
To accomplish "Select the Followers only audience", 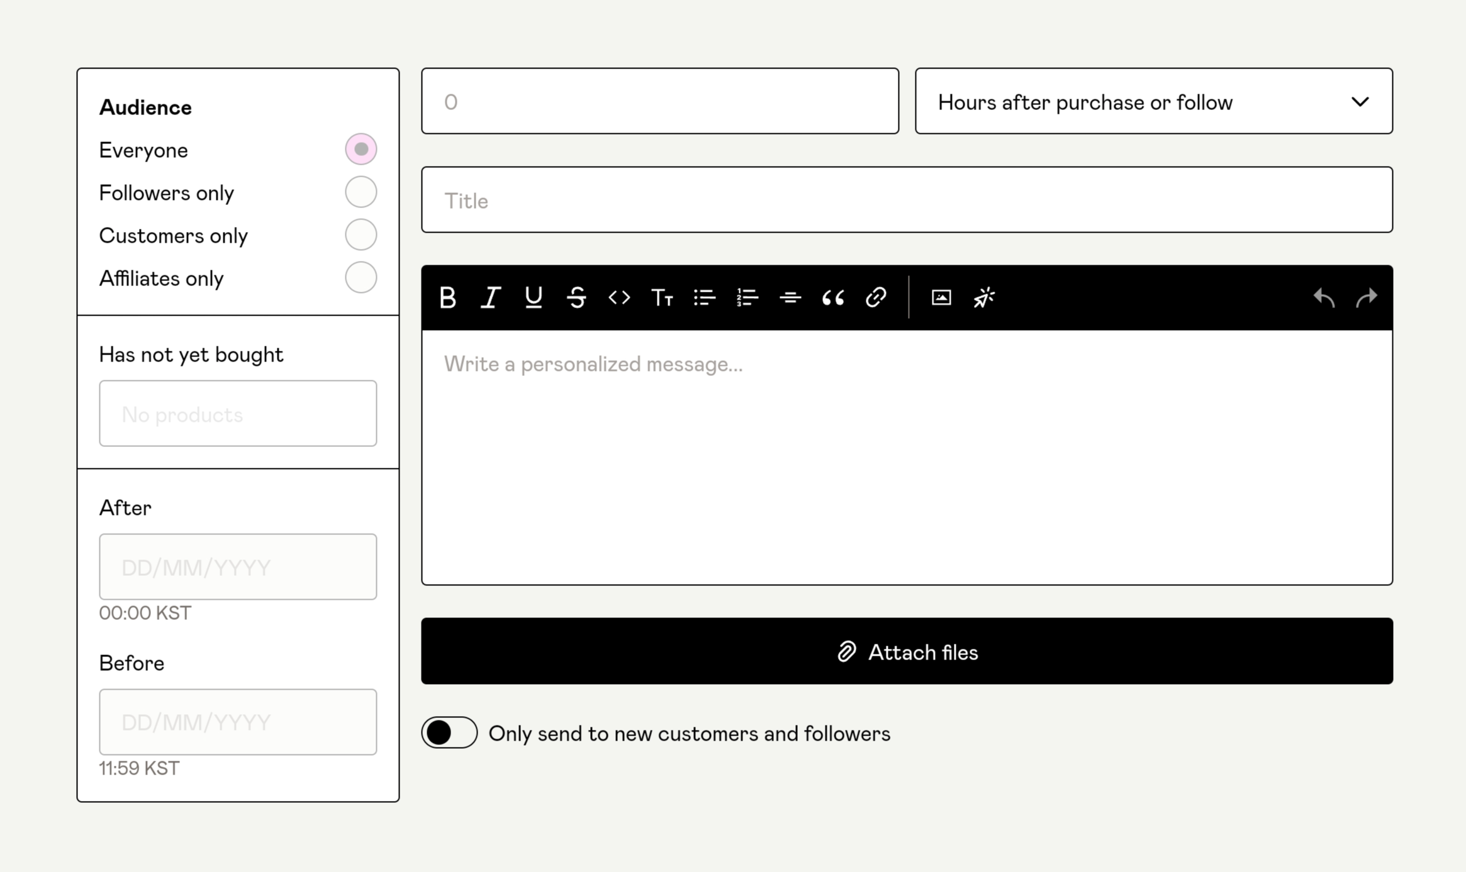I will pos(361,192).
